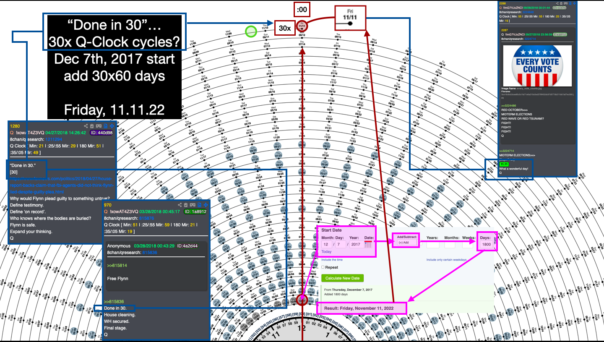Click the empty Years input field
The width and height of the screenshot is (604, 342).
pyautogui.click(x=432, y=244)
